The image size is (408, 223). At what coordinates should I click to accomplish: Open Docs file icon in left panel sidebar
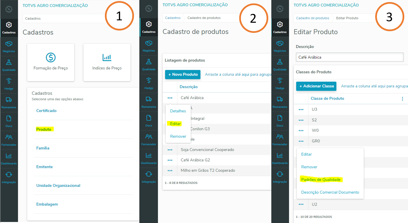click(x=9, y=118)
